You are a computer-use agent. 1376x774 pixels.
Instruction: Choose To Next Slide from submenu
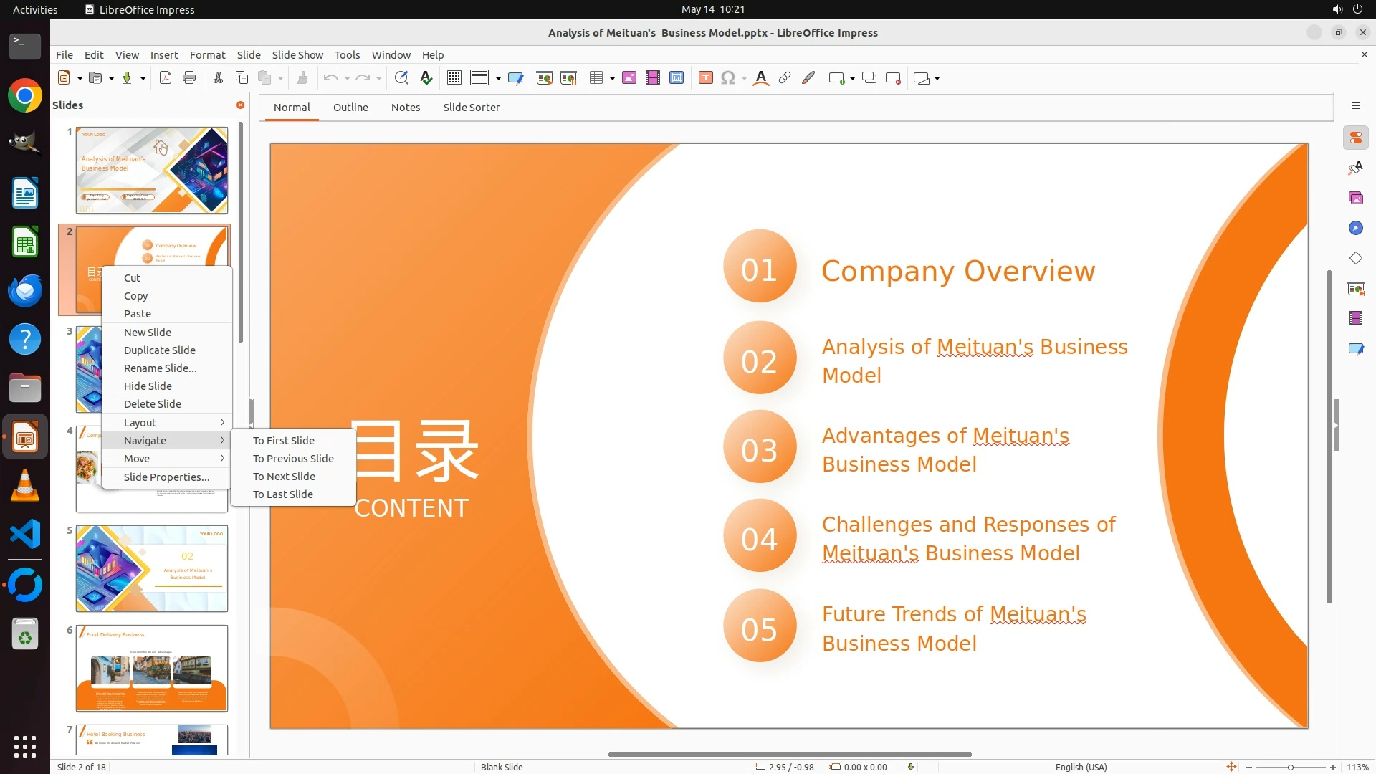point(284,476)
